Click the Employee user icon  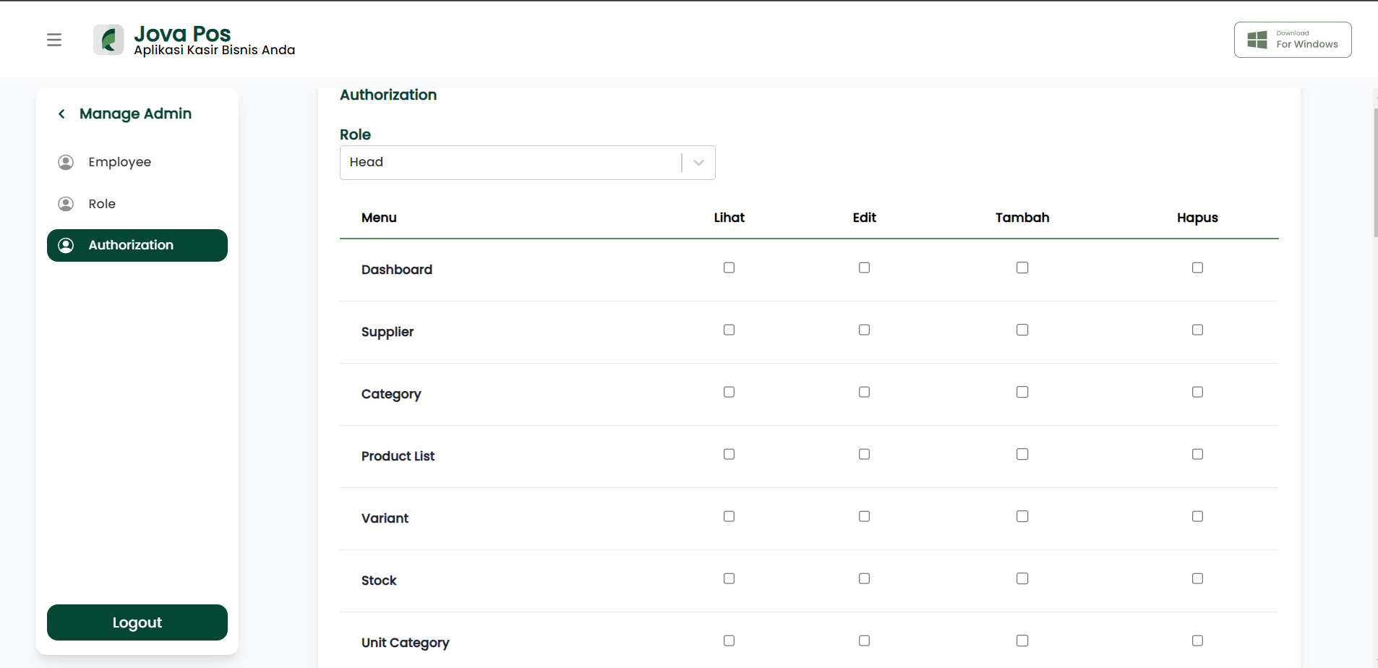pos(66,162)
